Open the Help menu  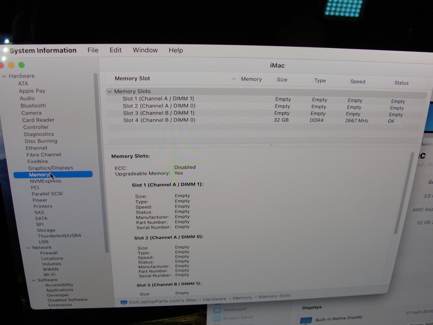[x=176, y=50]
